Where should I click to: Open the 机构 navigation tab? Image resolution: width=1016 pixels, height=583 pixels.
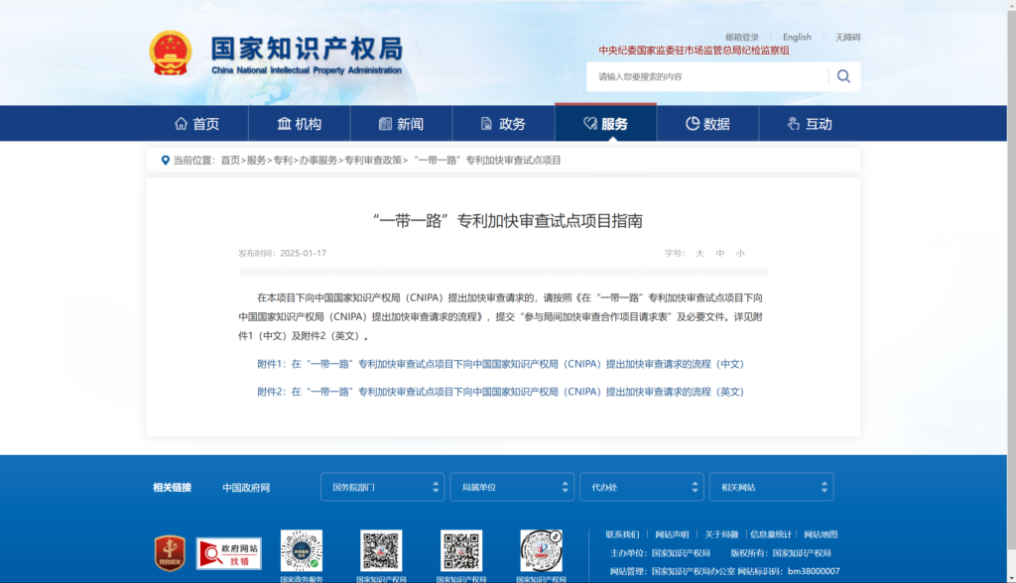pos(300,124)
